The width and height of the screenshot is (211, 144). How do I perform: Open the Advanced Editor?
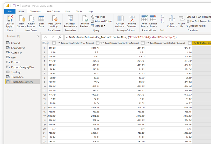tap(101, 21)
